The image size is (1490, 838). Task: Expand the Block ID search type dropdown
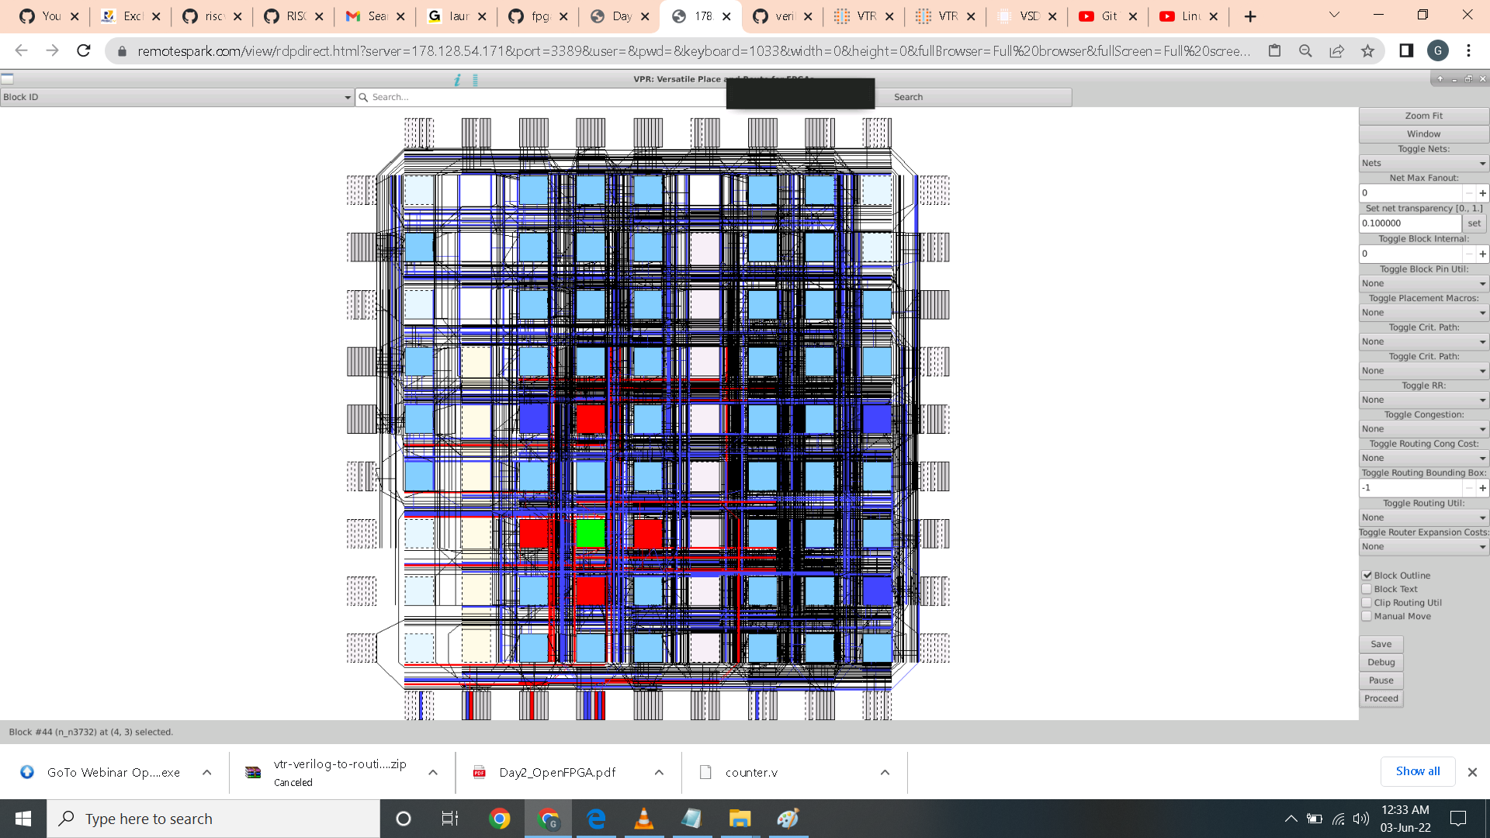tap(177, 97)
